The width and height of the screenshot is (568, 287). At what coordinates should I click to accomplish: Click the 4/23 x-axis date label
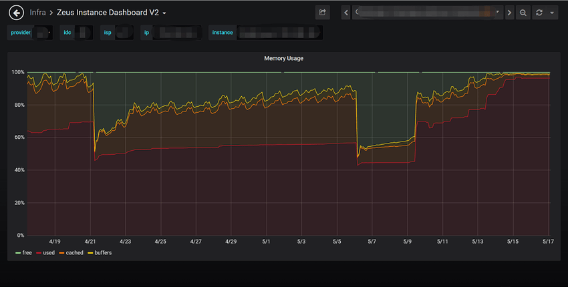tap(126, 242)
